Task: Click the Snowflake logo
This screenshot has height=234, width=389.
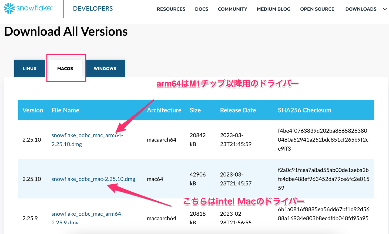Action: coord(28,8)
